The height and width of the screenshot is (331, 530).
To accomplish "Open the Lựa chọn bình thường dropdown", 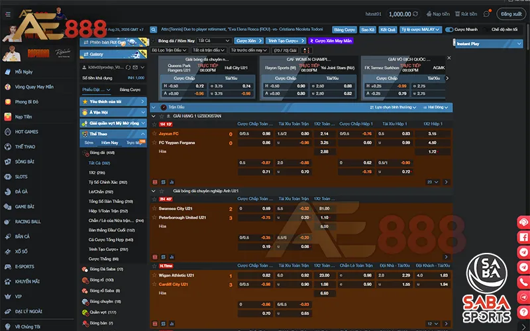I will (393, 107).
